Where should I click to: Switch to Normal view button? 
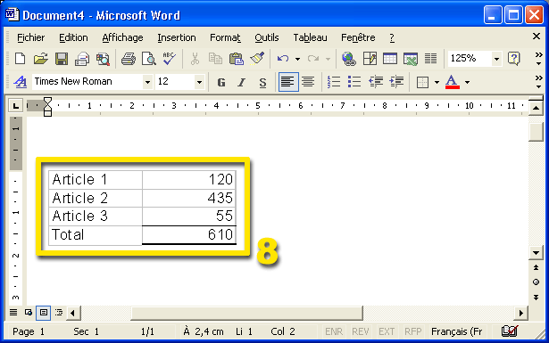point(13,312)
